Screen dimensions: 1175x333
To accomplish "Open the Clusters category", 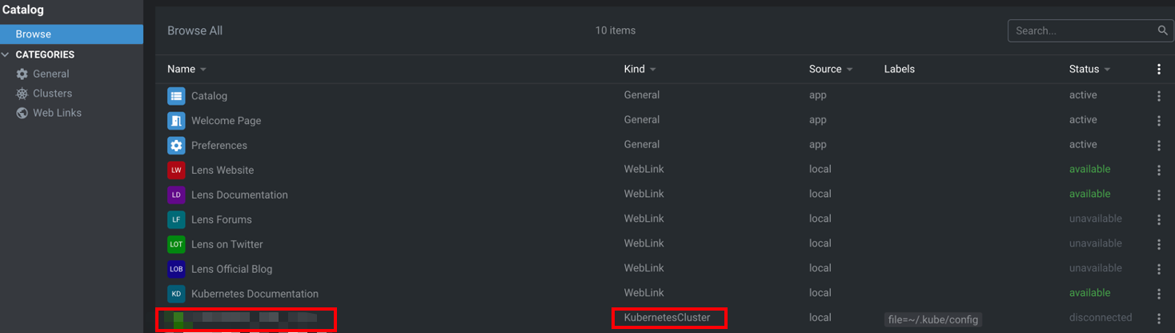I will coord(52,94).
